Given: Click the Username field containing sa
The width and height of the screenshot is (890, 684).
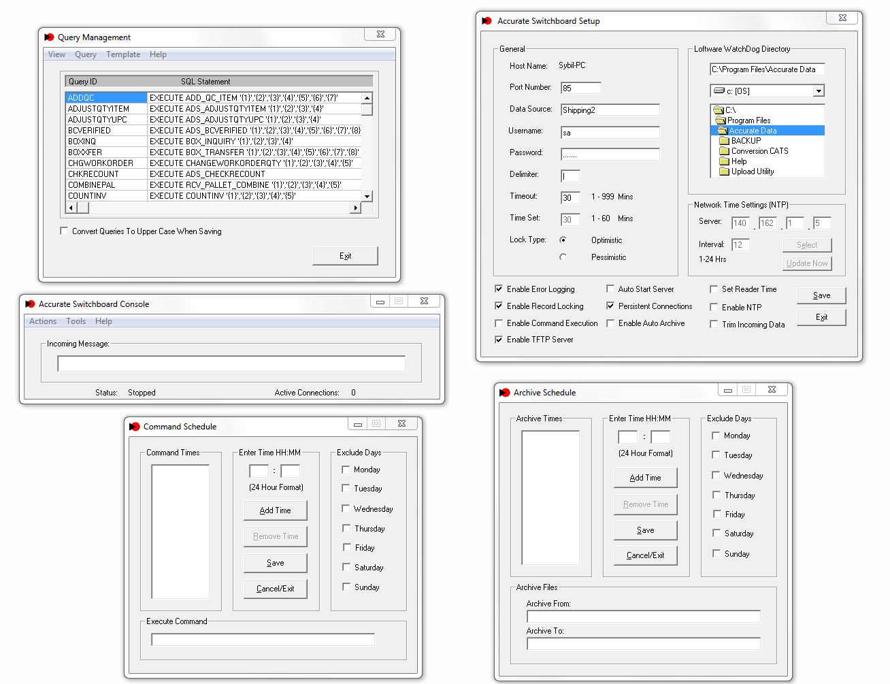Looking at the screenshot, I should 610,133.
